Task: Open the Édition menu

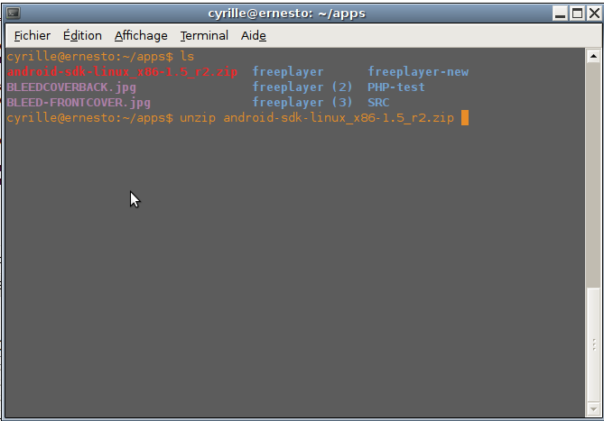Action: point(82,35)
